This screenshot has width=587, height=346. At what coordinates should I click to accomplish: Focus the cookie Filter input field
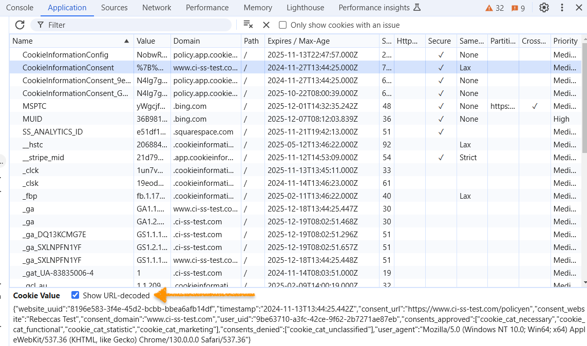click(128, 25)
